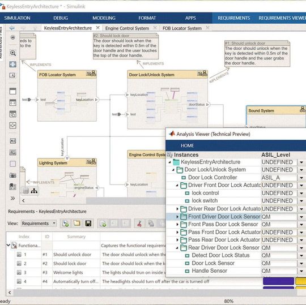Select the Annotation text tool in the palette

(13, 141)
